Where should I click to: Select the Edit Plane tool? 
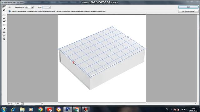[x=4, y=7]
